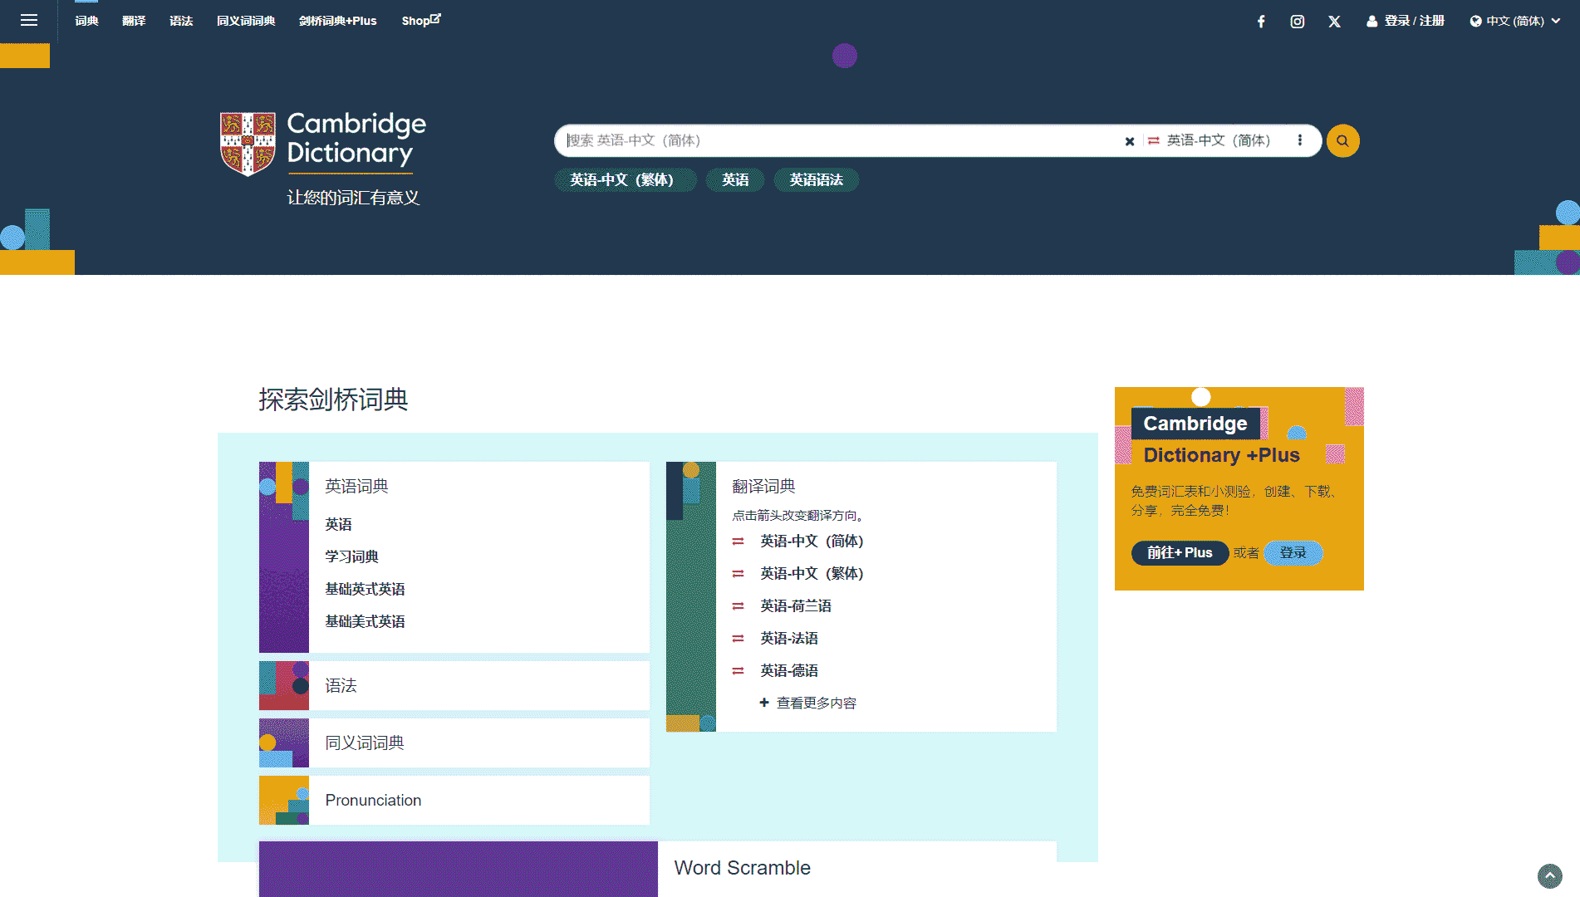Viewport: 1580px width, 897px height.
Task: Select the 英语语法 pill button
Action: [x=817, y=179]
